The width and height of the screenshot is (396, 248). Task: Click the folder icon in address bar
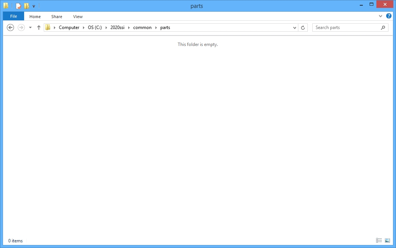(48, 27)
